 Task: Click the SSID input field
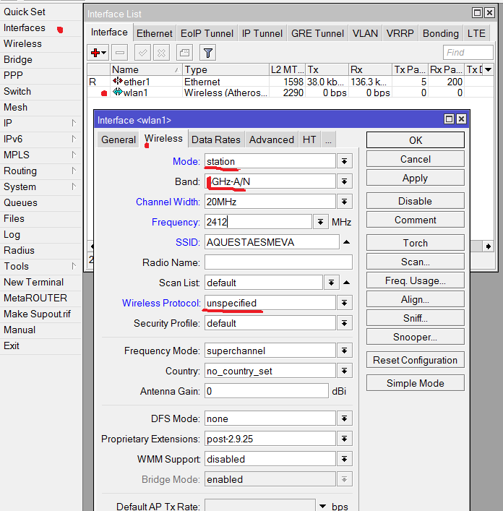272,242
